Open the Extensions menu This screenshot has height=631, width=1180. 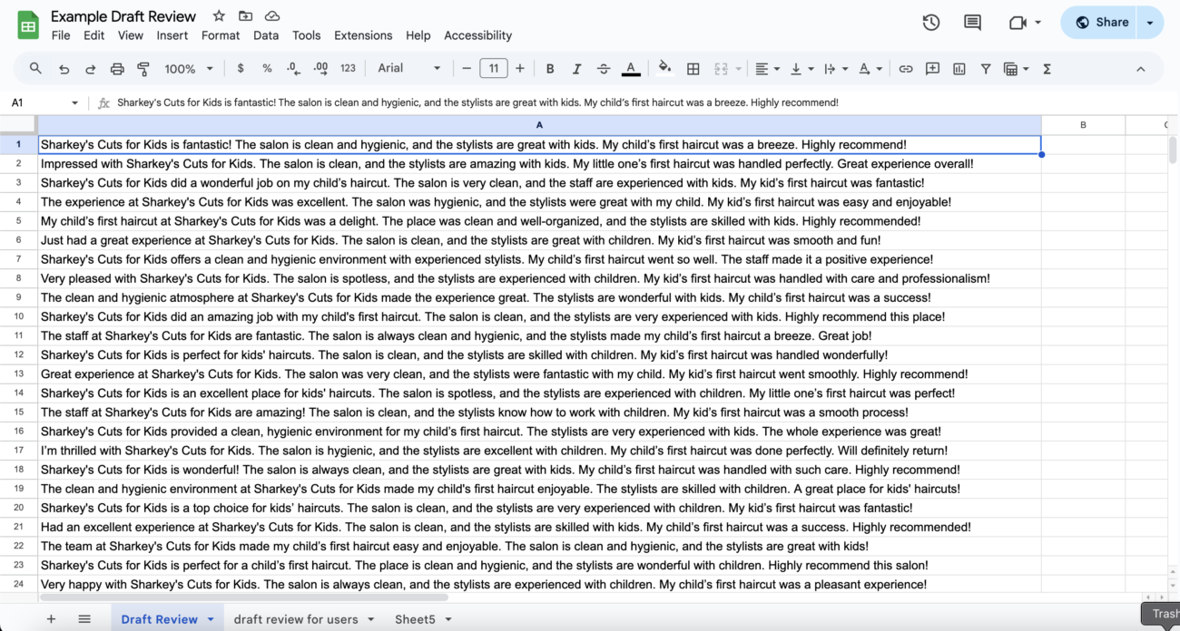[x=363, y=35]
